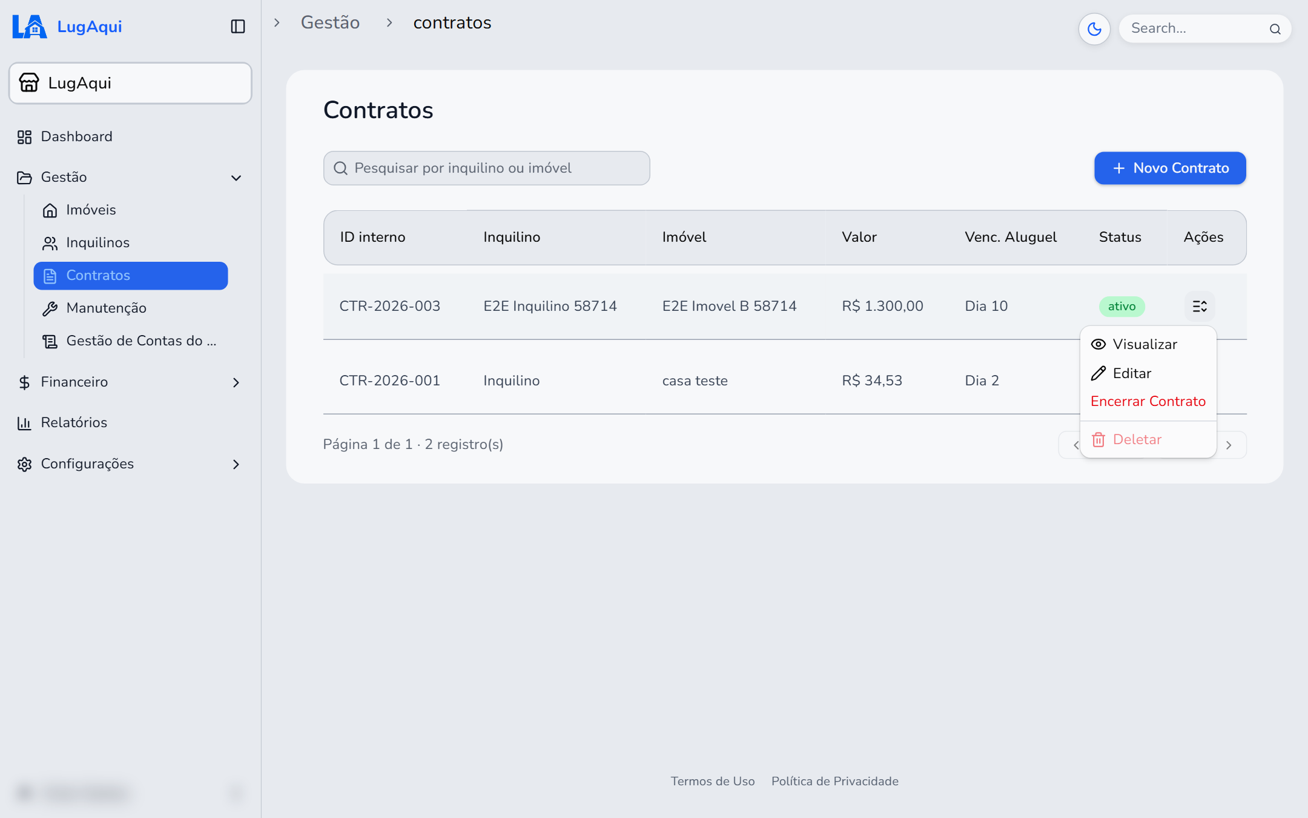The image size is (1308, 818).
Task: Choose Editar from the actions menu
Action: click(x=1148, y=373)
